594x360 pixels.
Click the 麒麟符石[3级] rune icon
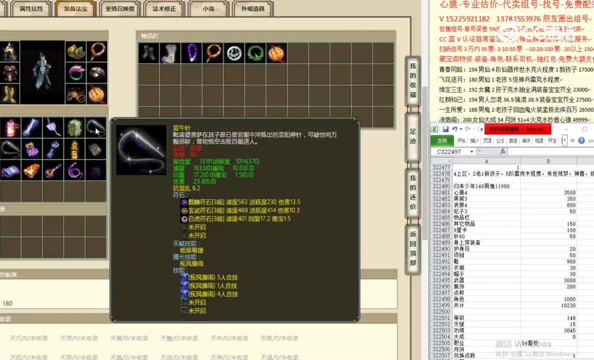tap(184, 202)
